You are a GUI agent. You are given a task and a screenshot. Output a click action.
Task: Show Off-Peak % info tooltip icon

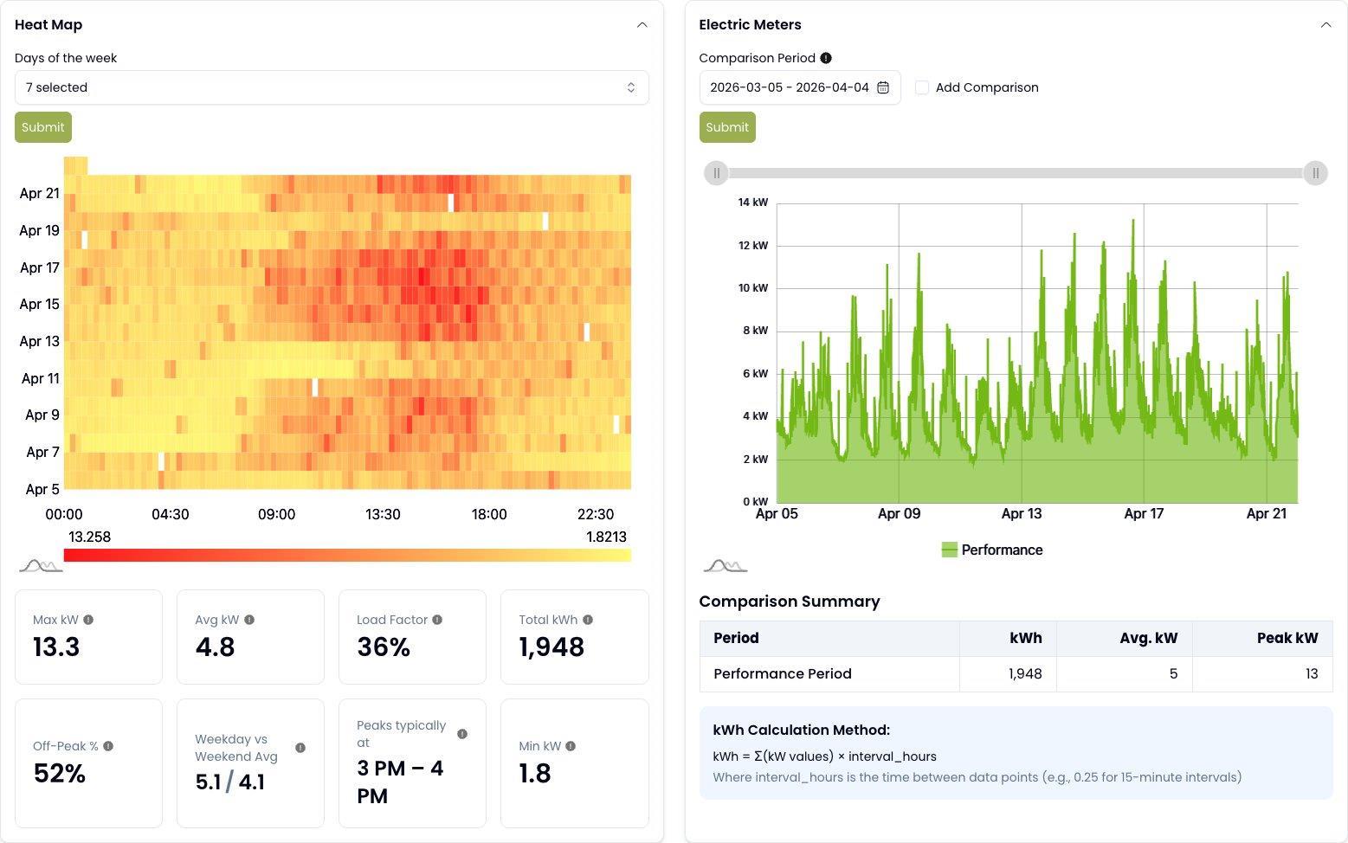pyautogui.click(x=108, y=746)
